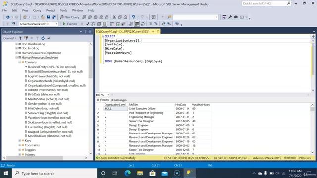
Task: Open the Connect dropdown in Object Explorer
Action: point(10,38)
